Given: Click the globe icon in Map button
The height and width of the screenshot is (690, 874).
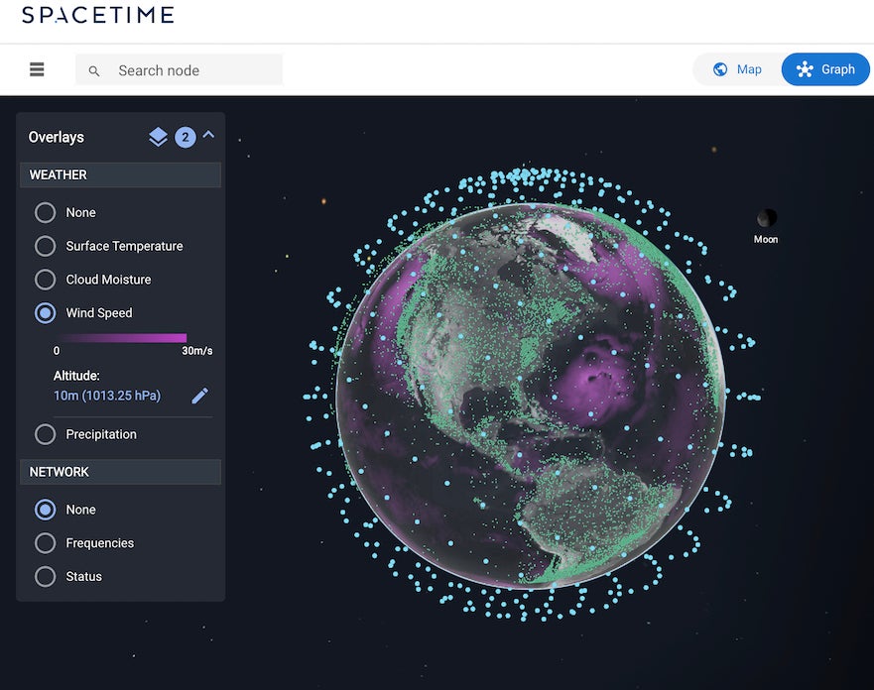Looking at the screenshot, I should click(x=720, y=69).
